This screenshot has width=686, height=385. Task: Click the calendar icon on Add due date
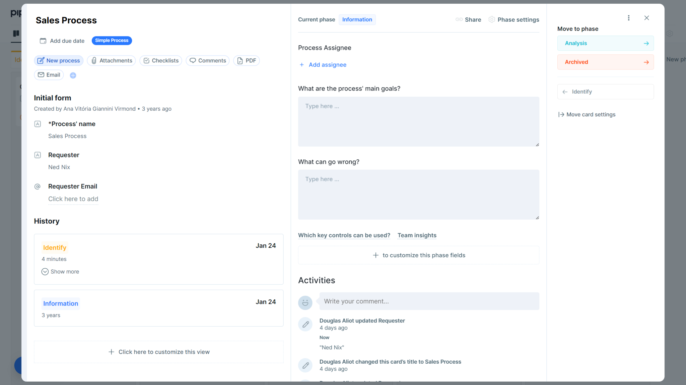43,40
